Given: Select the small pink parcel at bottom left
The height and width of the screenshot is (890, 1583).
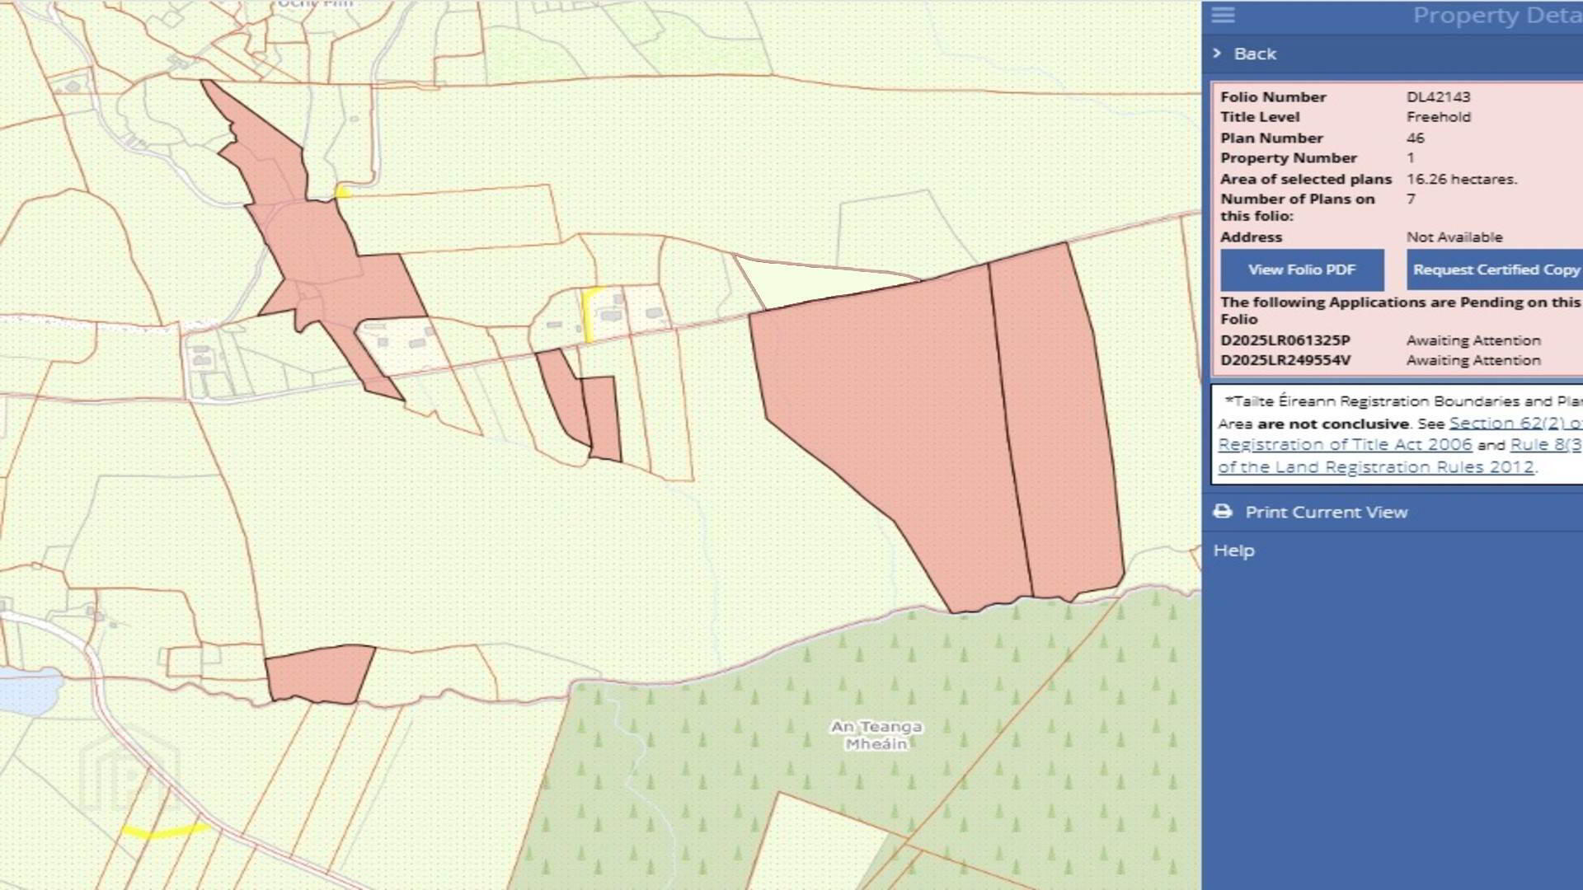Looking at the screenshot, I should point(320,673).
